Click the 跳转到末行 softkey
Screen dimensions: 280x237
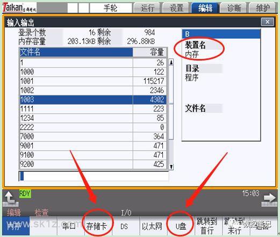[x=236, y=226]
